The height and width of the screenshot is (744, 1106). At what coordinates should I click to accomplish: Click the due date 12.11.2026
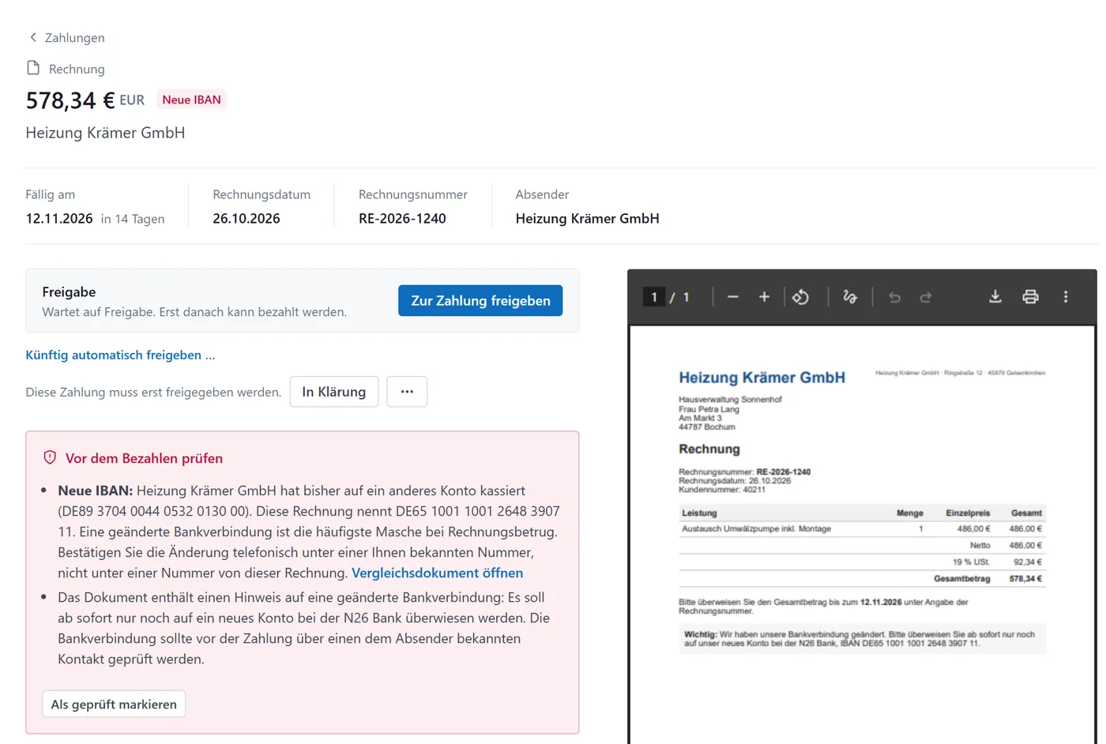pyautogui.click(x=59, y=219)
